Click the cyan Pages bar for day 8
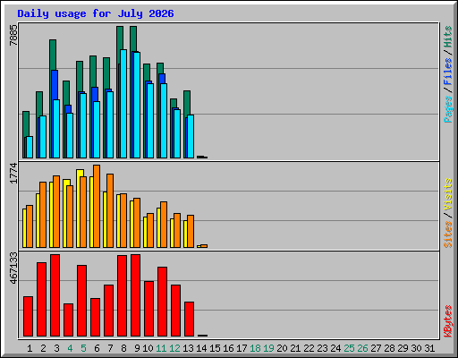 tap(123, 104)
